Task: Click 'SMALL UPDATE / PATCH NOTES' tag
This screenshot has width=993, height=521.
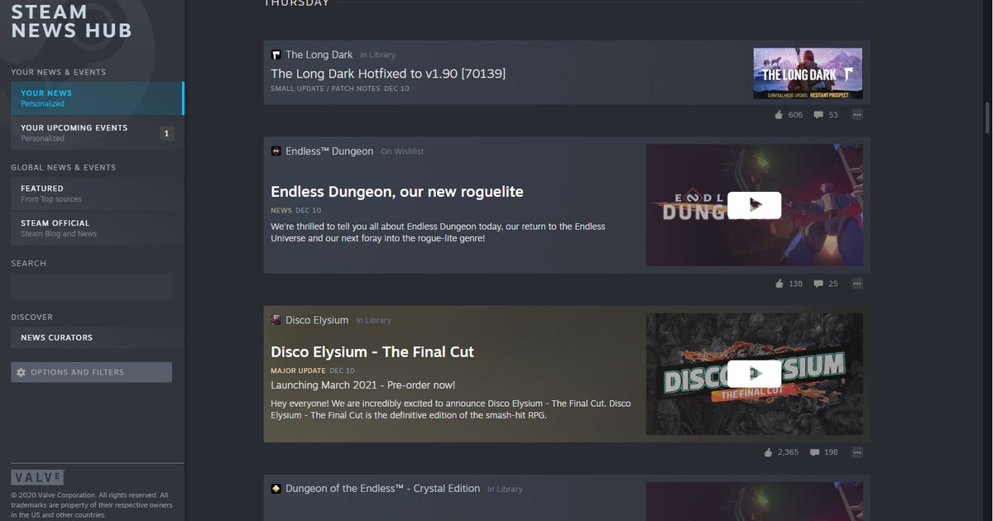Action: 324,88
